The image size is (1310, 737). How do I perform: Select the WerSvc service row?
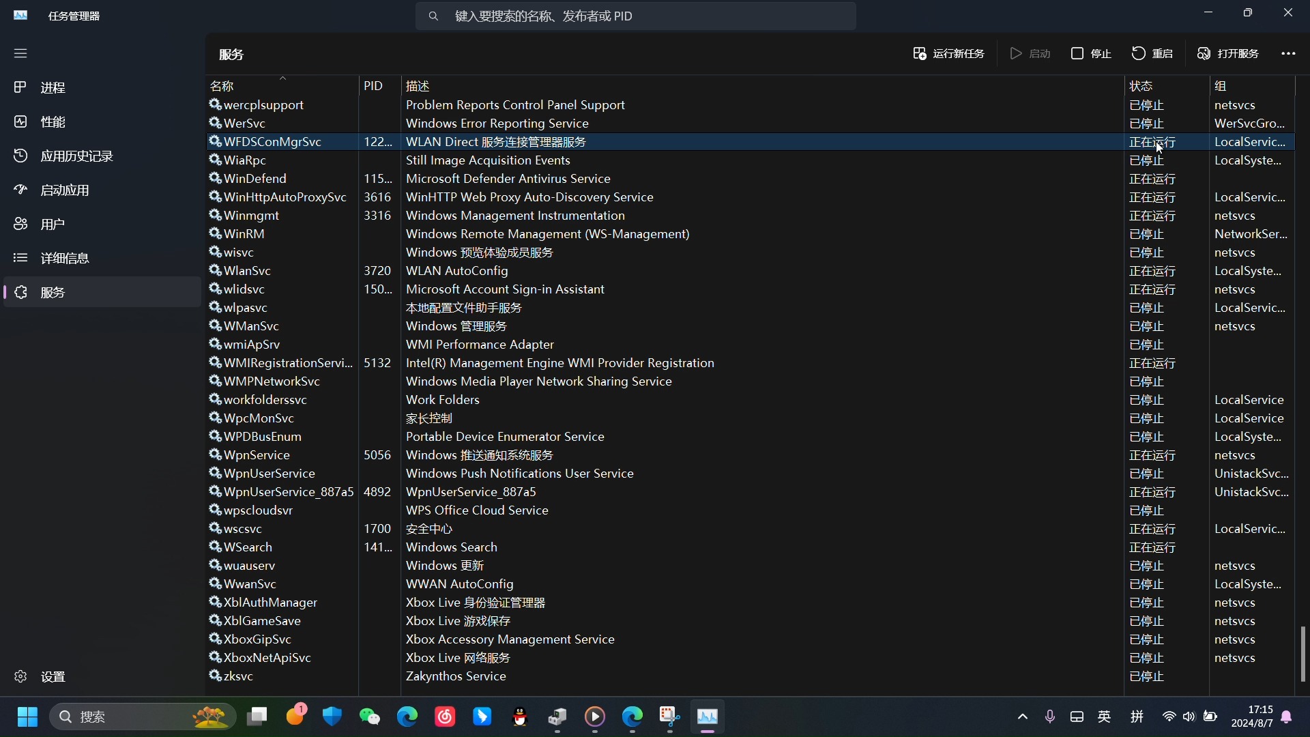[750, 124]
